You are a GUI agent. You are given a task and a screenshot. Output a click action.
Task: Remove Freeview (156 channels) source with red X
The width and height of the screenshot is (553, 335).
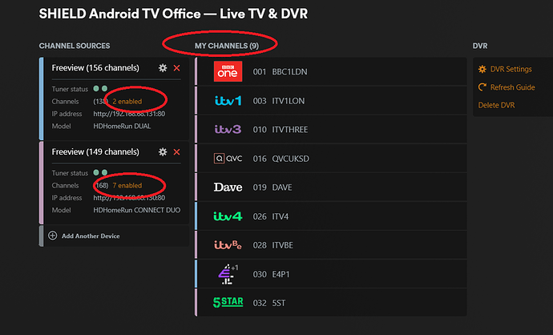[x=176, y=68]
